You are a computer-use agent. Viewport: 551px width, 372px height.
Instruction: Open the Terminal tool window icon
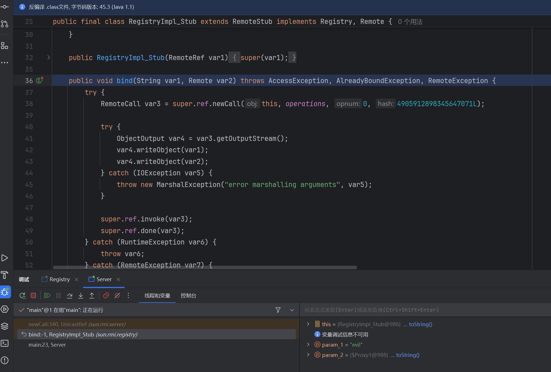click(5, 343)
